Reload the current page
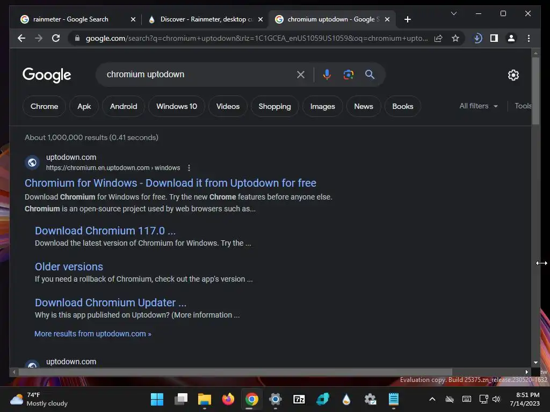The width and height of the screenshot is (550, 412). (56, 38)
